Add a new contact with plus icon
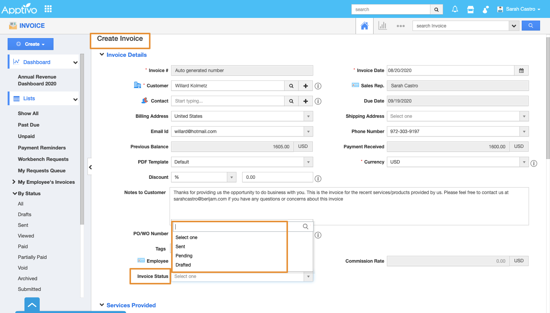 coord(306,101)
